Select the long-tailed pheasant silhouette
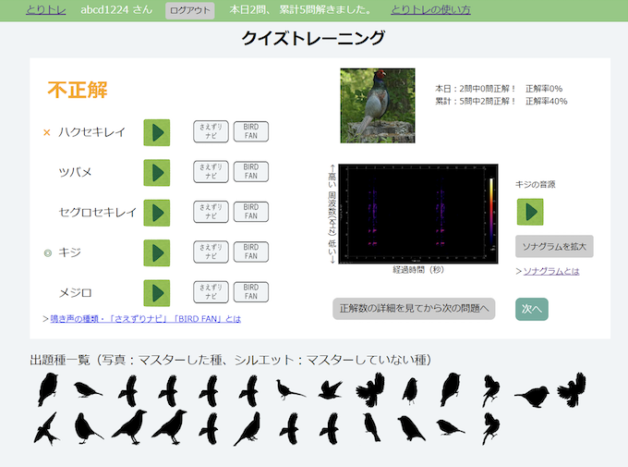The width and height of the screenshot is (628, 467). 290,389
